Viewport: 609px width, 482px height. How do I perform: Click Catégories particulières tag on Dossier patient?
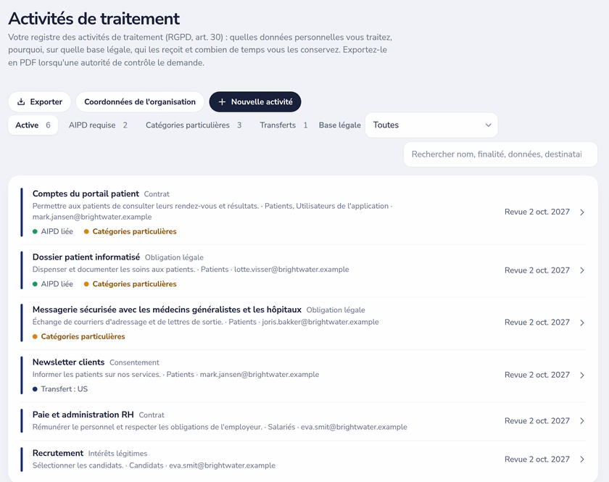[x=130, y=284]
